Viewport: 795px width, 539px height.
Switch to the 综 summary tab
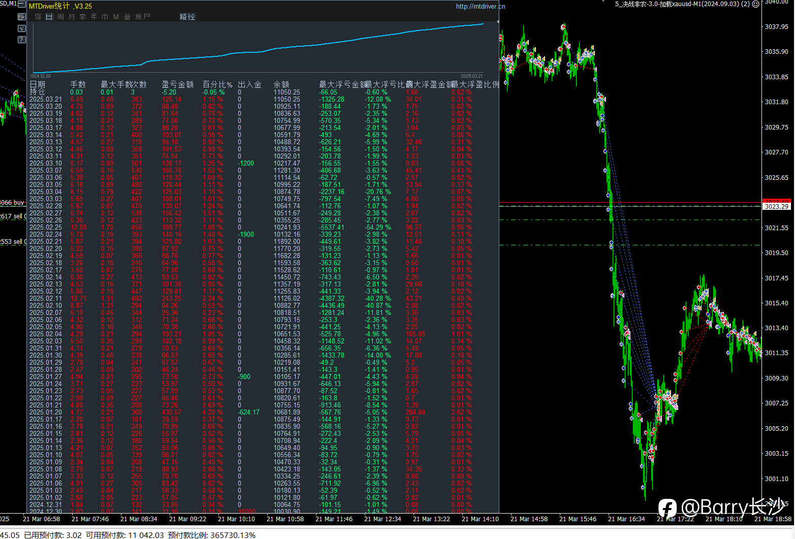[x=38, y=17]
